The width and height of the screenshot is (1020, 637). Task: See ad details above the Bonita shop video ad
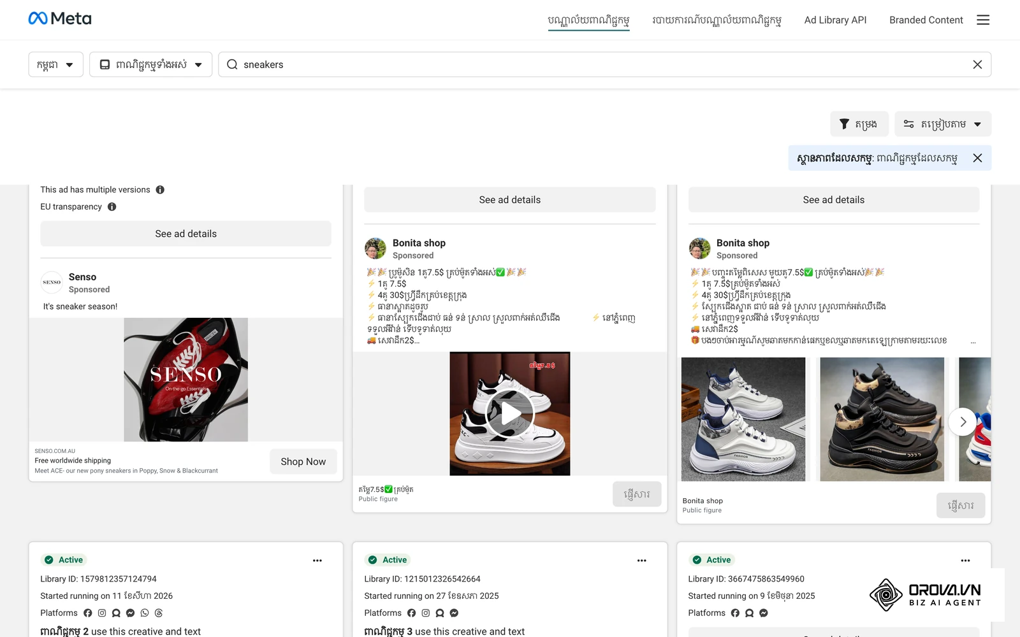tap(509, 200)
